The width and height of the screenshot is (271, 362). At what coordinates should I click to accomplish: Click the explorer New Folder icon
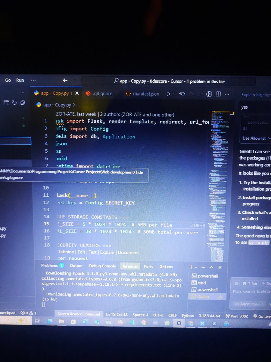[6, 103]
